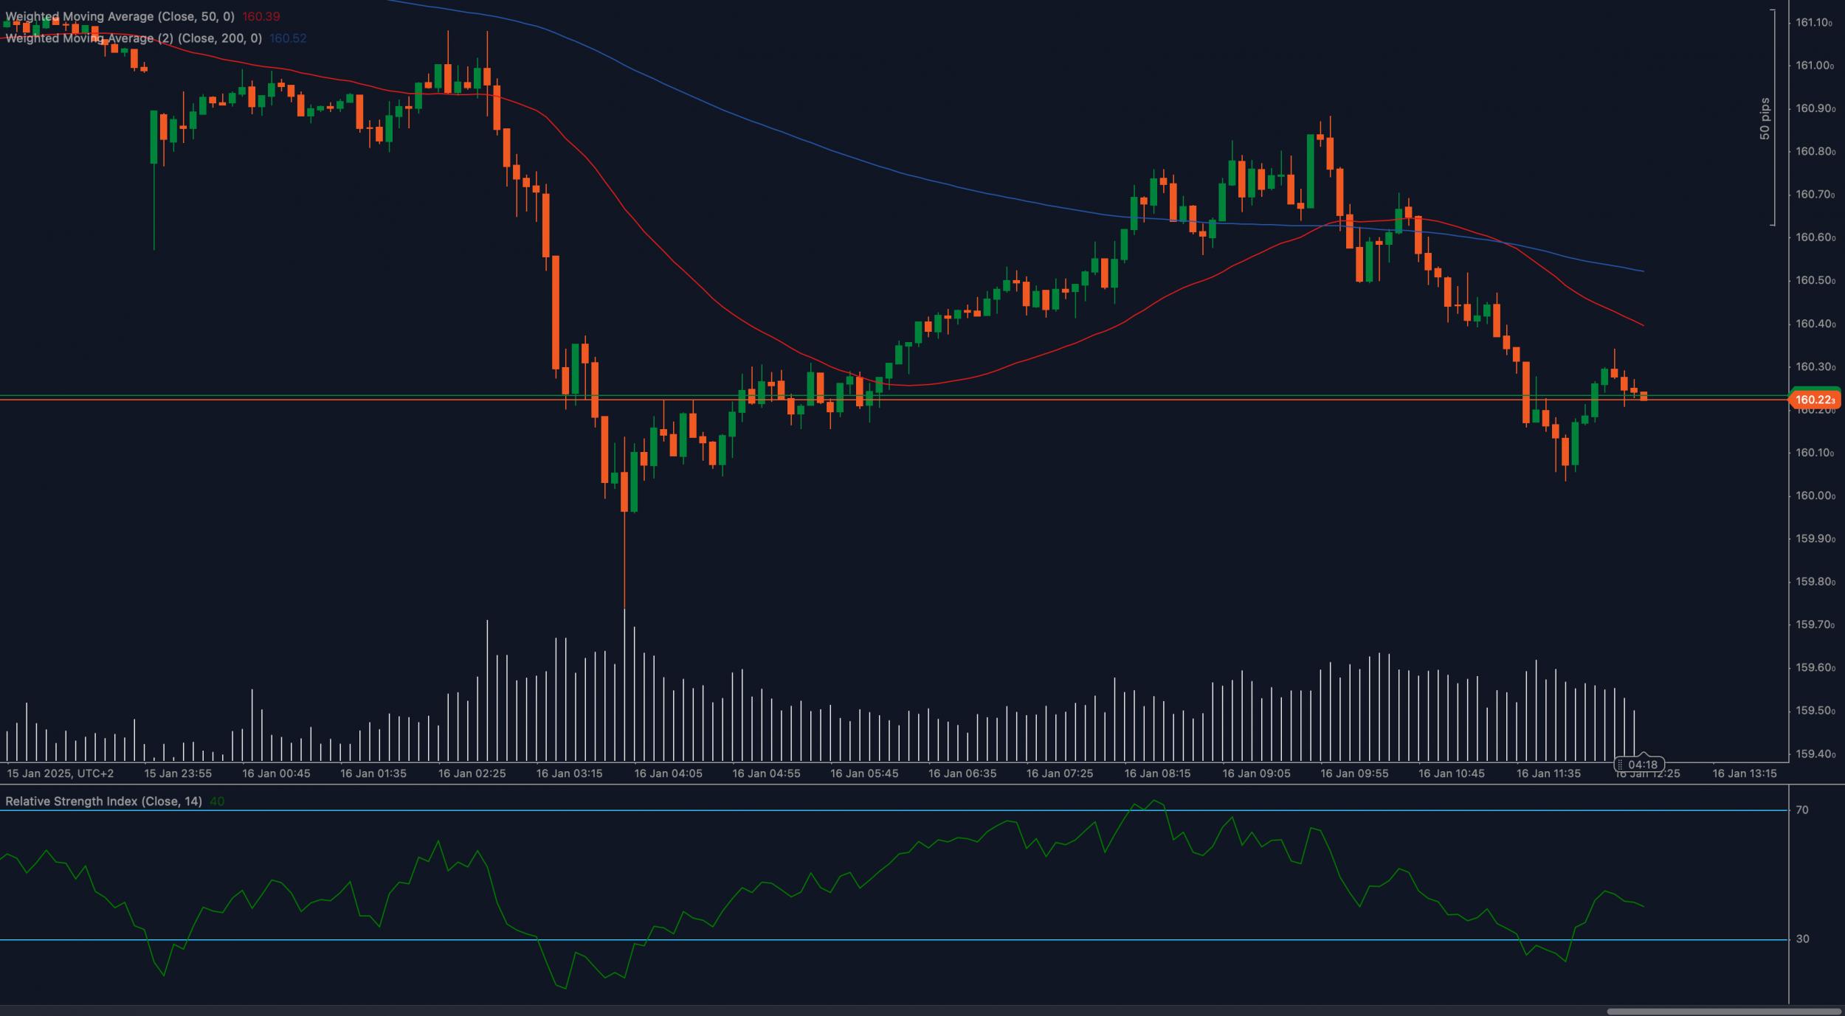The height and width of the screenshot is (1016, 1845).
Task: Click the red 160.39 moving average value
Action: click(261, 16)
